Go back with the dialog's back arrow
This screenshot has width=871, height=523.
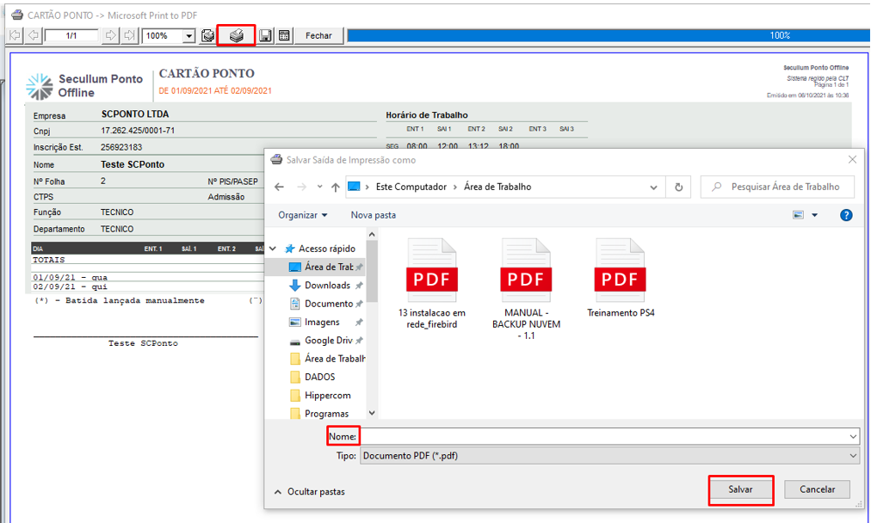click(x=279, y=187)
